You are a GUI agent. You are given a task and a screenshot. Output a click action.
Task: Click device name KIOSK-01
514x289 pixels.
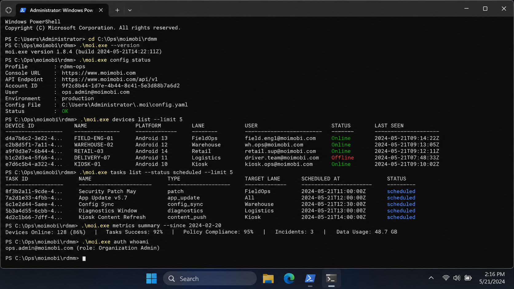point(87,164)
